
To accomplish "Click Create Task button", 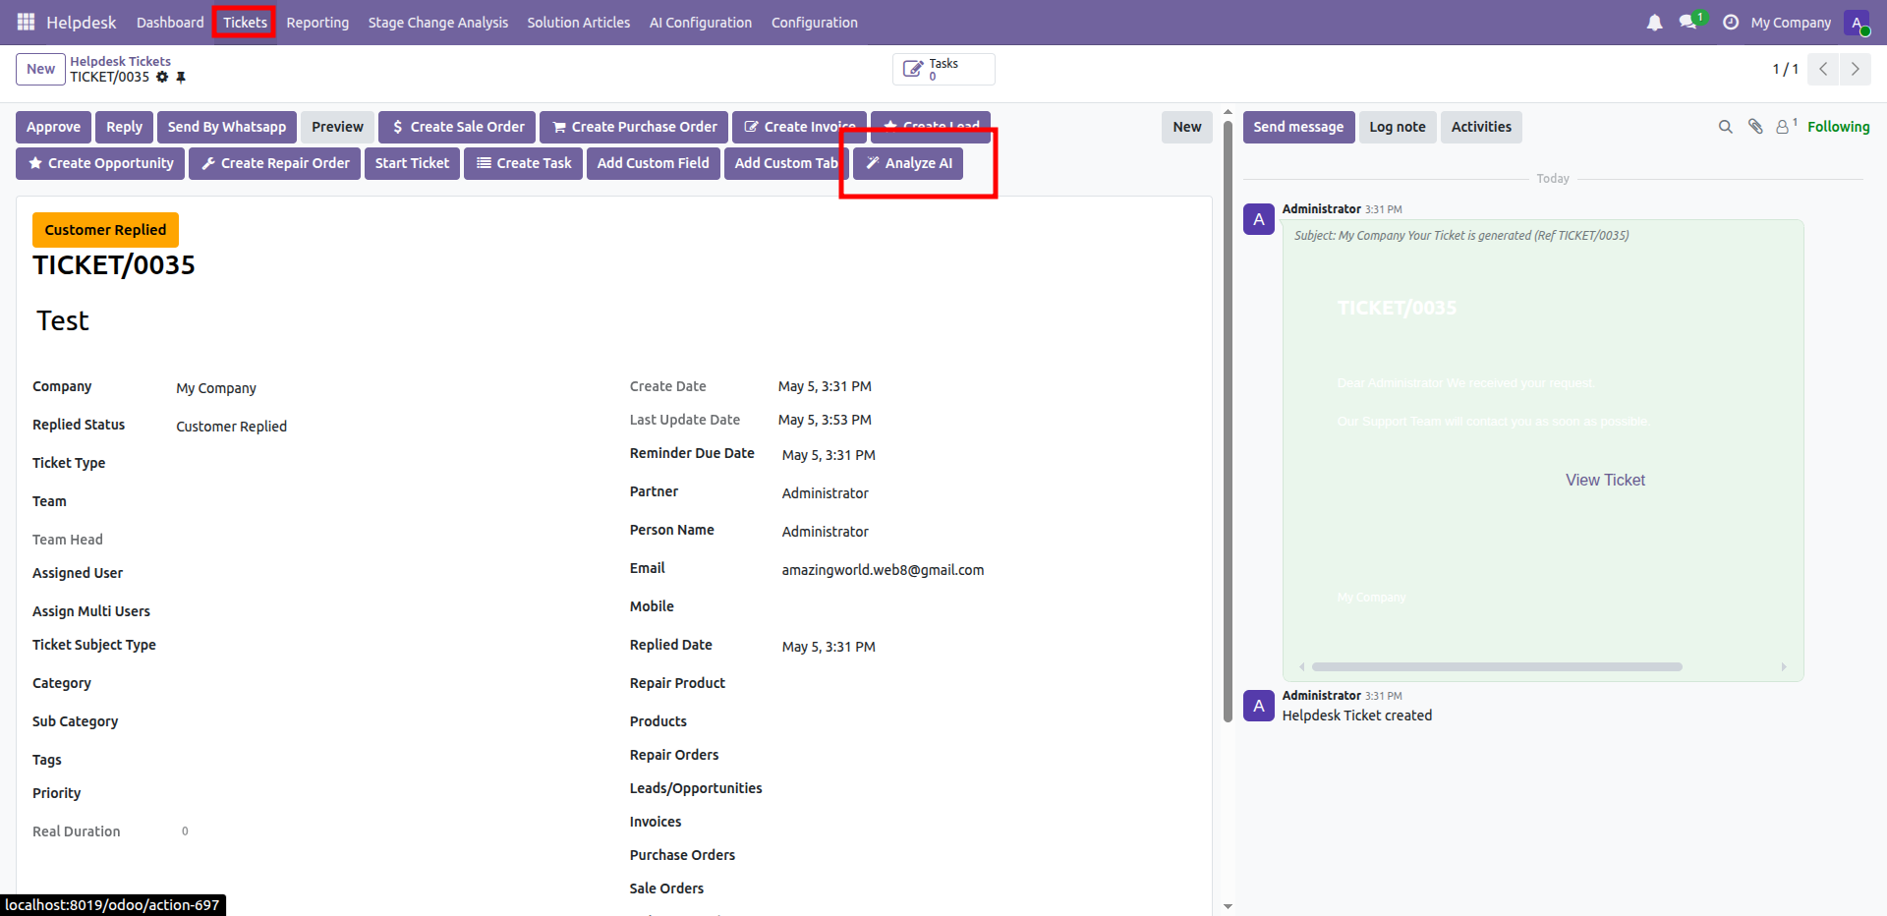I will pos(524,163).
